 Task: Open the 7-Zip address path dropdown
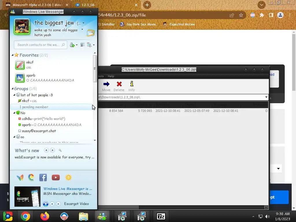266,97
